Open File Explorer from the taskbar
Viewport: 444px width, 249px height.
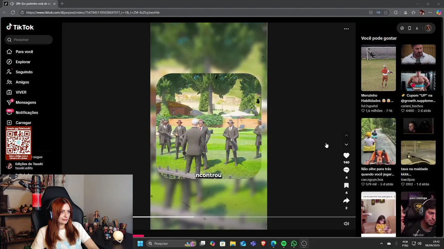pos(233,243)
